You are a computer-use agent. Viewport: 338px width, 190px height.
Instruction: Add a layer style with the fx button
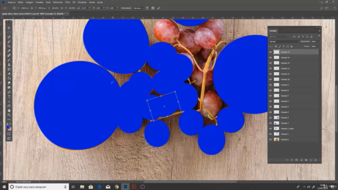[292, 160]
